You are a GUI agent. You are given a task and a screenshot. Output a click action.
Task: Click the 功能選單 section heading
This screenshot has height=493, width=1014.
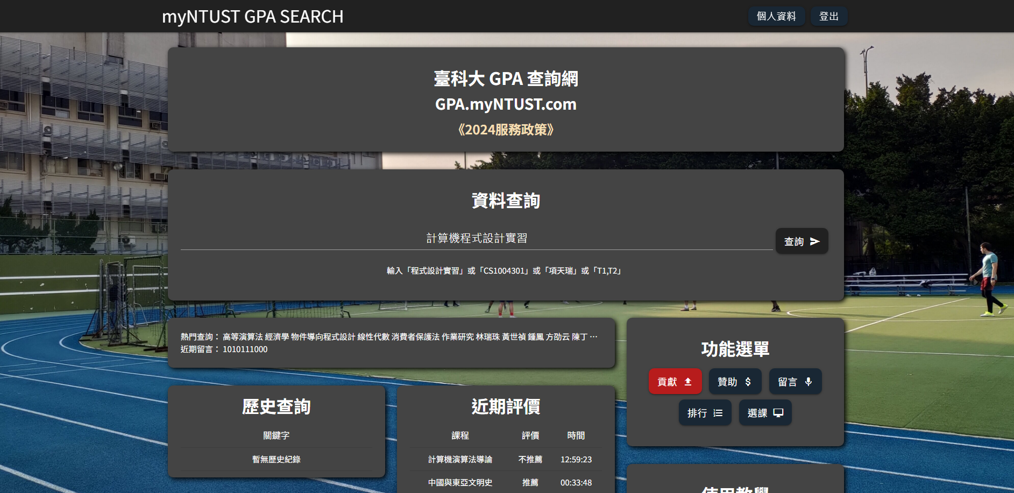(x=735, y=349)
